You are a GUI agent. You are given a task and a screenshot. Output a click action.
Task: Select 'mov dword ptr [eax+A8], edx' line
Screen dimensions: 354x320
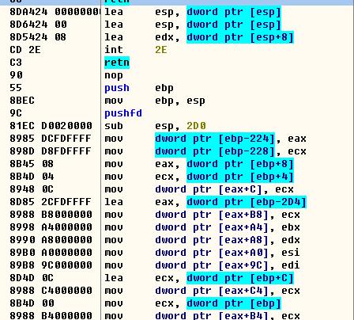[177, 240]
